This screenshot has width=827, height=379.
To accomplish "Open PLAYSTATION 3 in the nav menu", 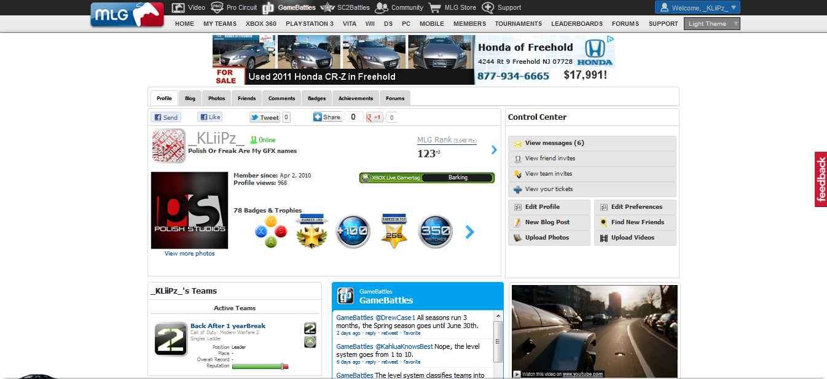I will tap(310, 24).
